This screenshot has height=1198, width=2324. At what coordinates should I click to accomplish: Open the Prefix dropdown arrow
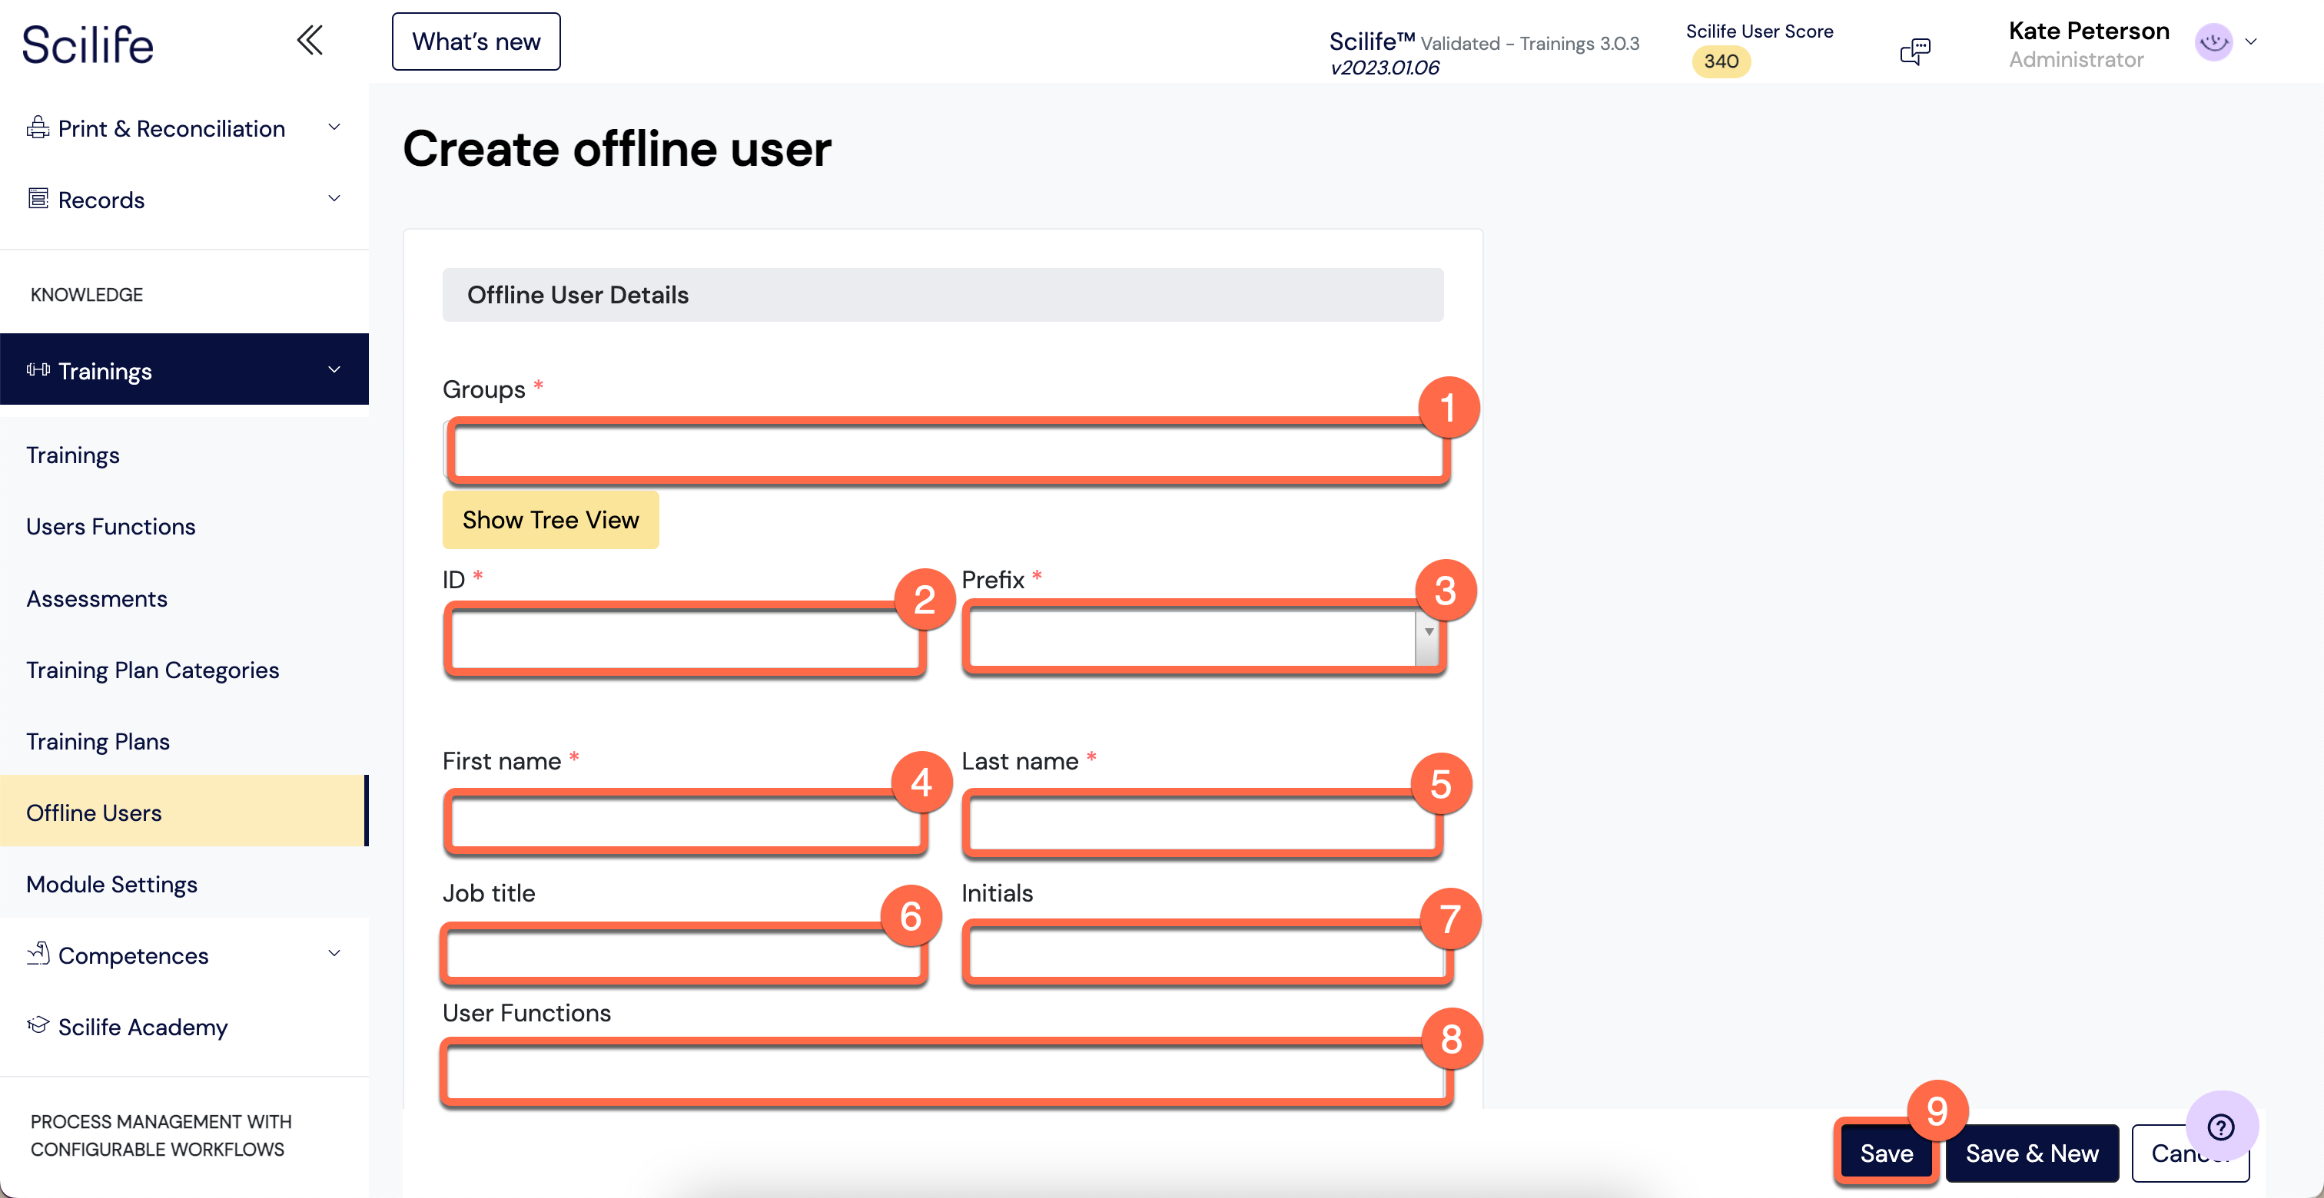(1428, 632)
